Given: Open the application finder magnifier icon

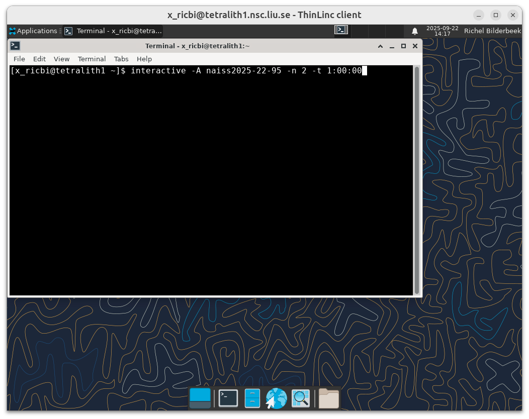Looking at the screenshot, I should (x=300, y=398).
